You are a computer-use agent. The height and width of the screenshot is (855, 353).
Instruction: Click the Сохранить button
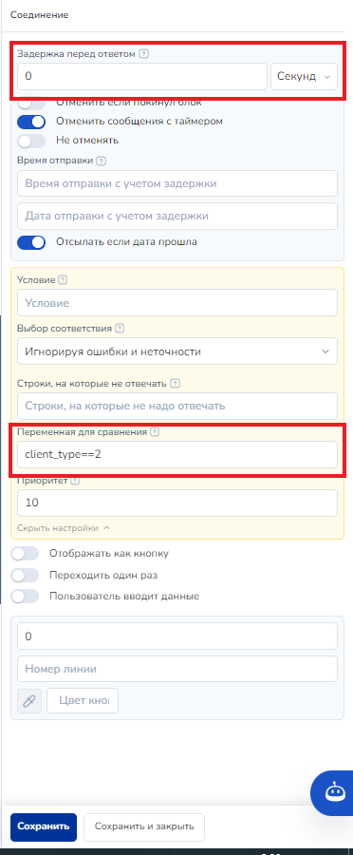[44, 826]
